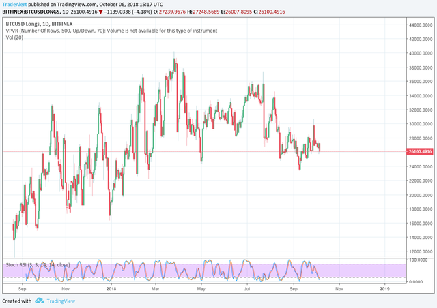The image size is (437, 308).
Task: Click the 20000.0000 price axis label
Action: coord(421,195)
